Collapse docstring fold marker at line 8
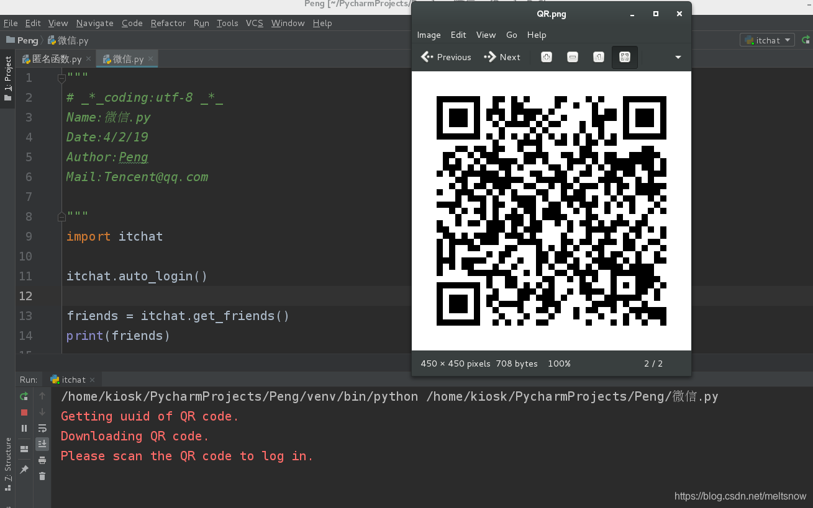This screenshot has width=813, height=508. 61,216
